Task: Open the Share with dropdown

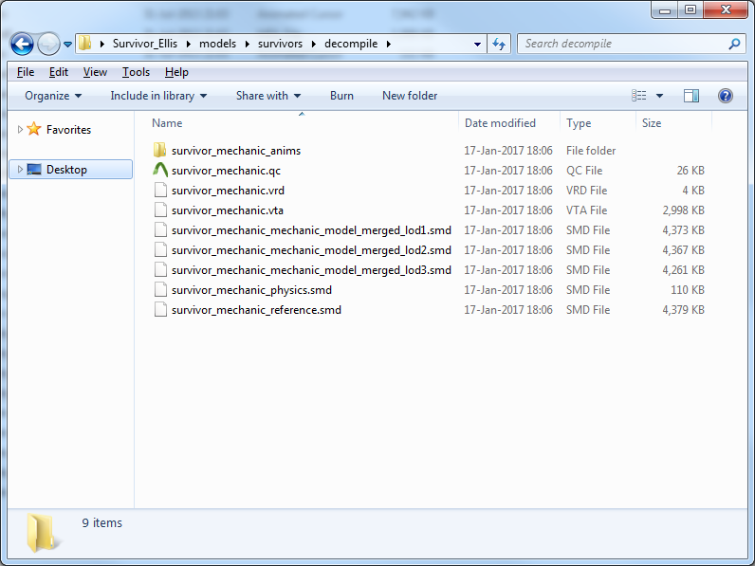Action: click(268, 96)
